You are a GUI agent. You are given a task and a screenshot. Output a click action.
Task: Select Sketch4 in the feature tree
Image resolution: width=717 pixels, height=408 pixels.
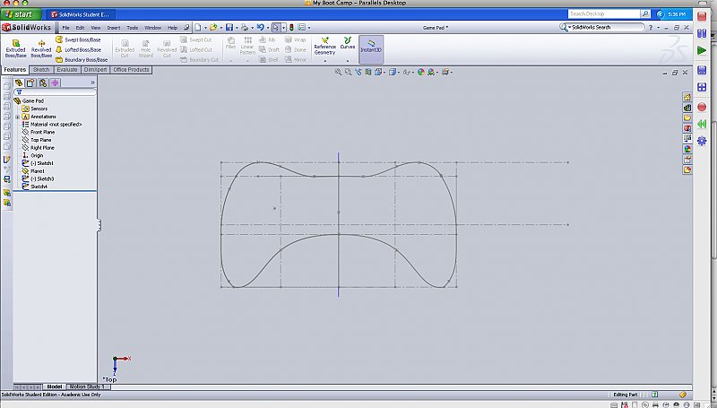39,187
